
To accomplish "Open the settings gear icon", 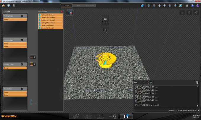I will 14,5.
